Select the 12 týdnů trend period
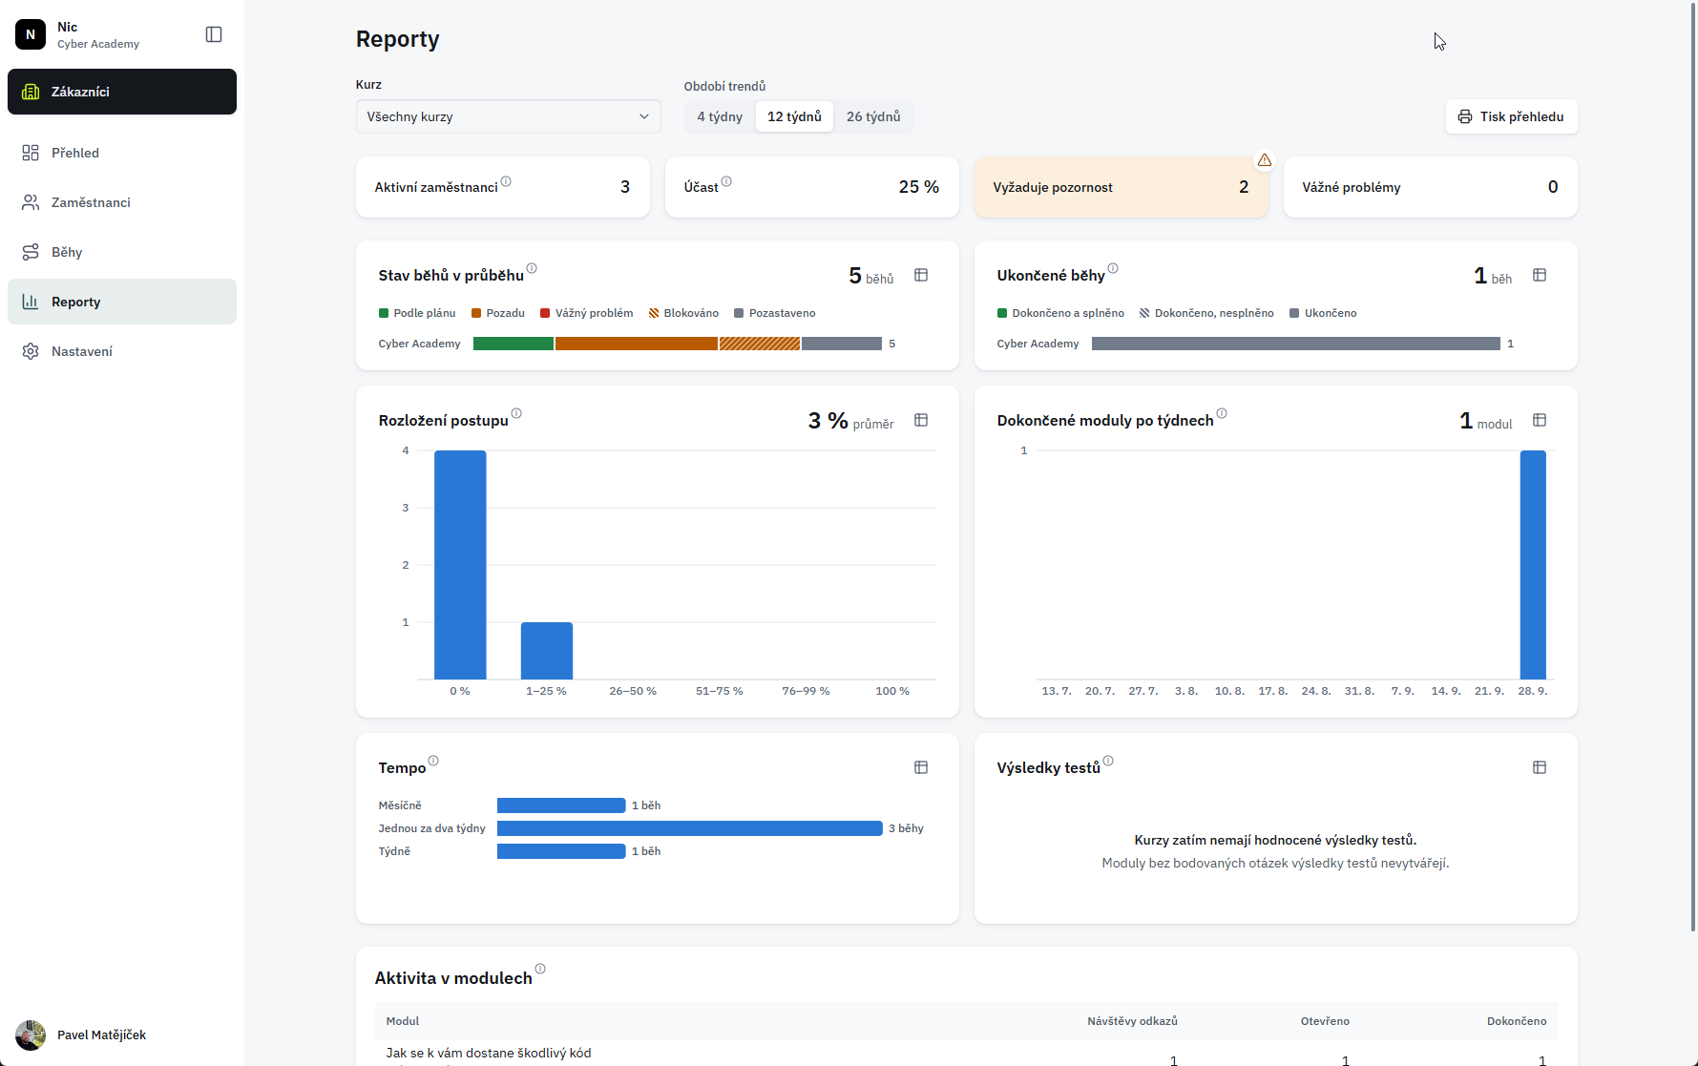1698x1066 pixels. pyautogui.click(x=794, y=116)
